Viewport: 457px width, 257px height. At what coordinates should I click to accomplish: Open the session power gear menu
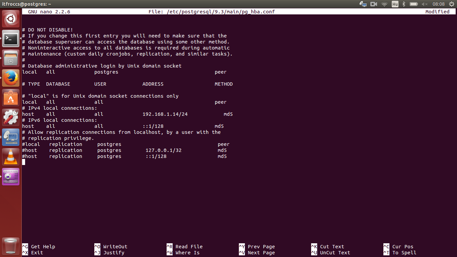pyautogui.click(x=452, y=4)
